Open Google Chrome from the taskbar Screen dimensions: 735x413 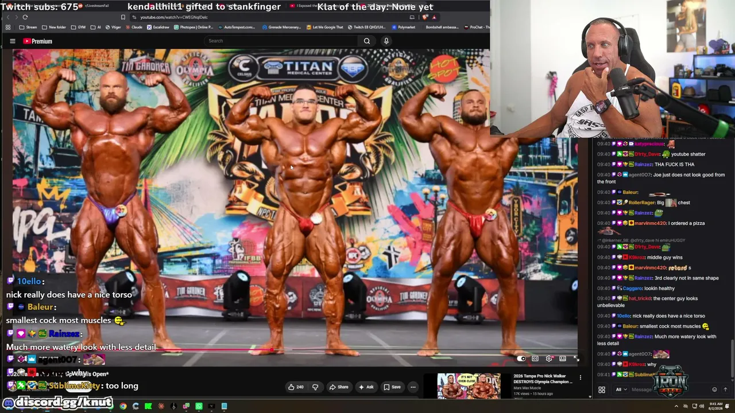click(x=123, y=406)
